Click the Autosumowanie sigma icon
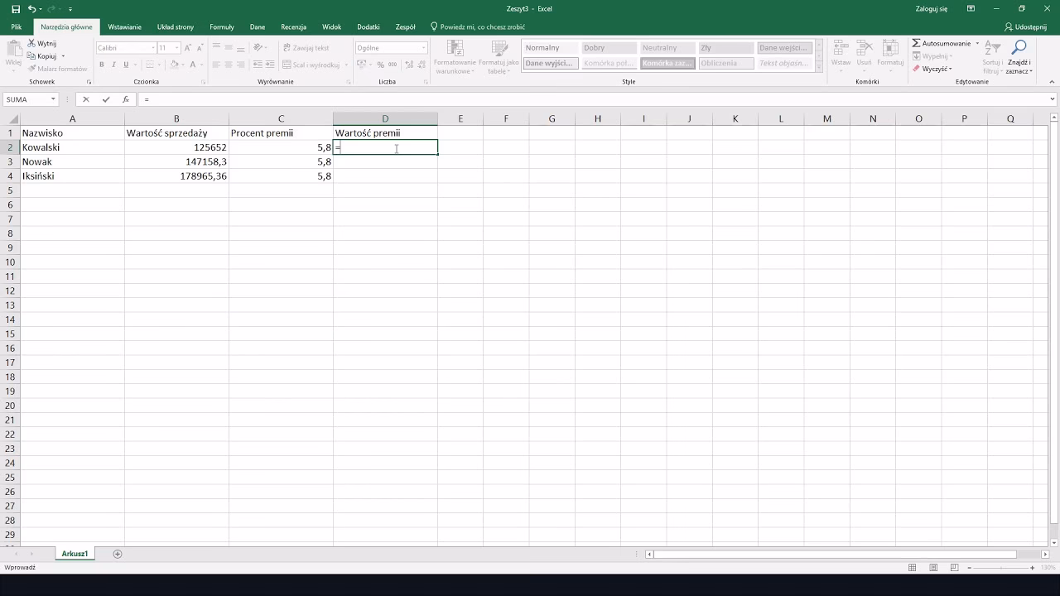The height and width of the screenshot is (596, 1060). (916, 43)
